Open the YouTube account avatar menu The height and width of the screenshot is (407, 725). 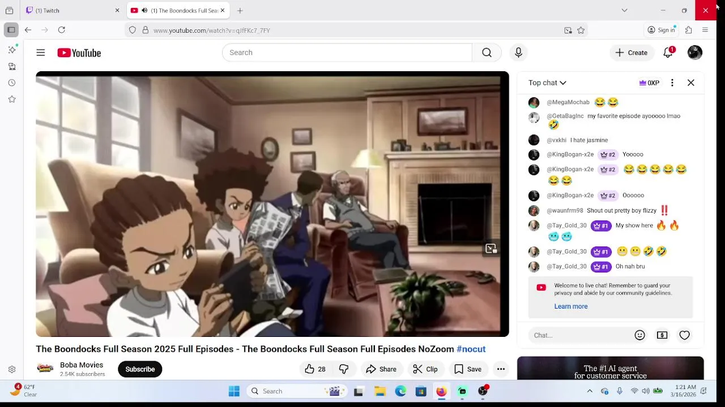pyautogui.click(x=695, y=53)
